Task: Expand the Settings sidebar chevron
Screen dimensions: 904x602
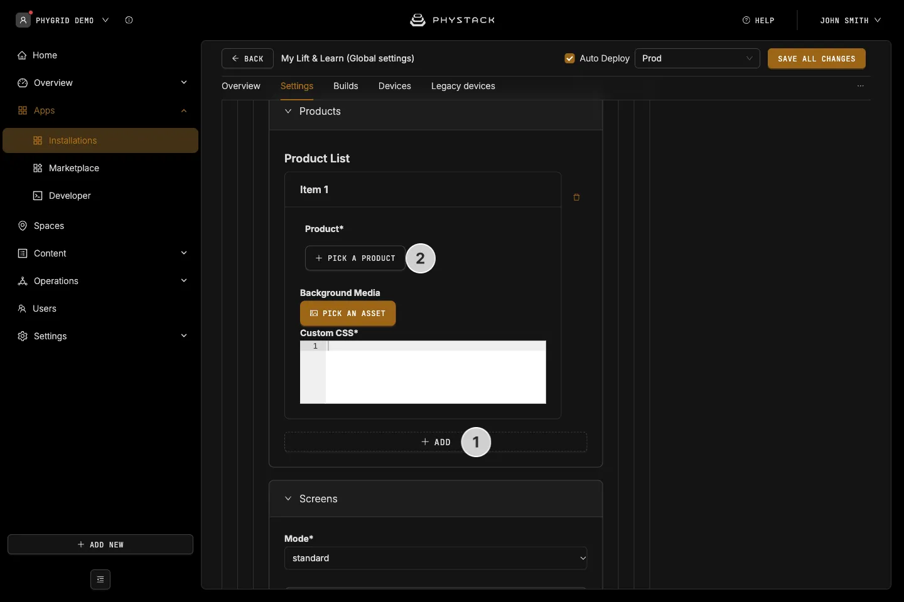Action: [184, 335]
